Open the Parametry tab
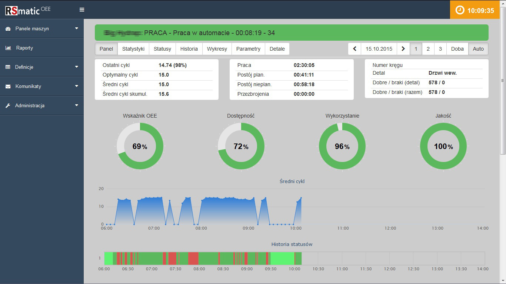Screen dimensions: 506x284 (x=249, y=49)
